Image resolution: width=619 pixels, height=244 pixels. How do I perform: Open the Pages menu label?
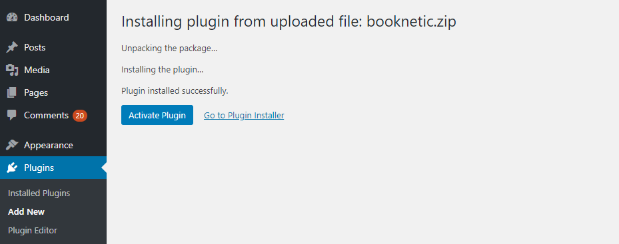36,92
